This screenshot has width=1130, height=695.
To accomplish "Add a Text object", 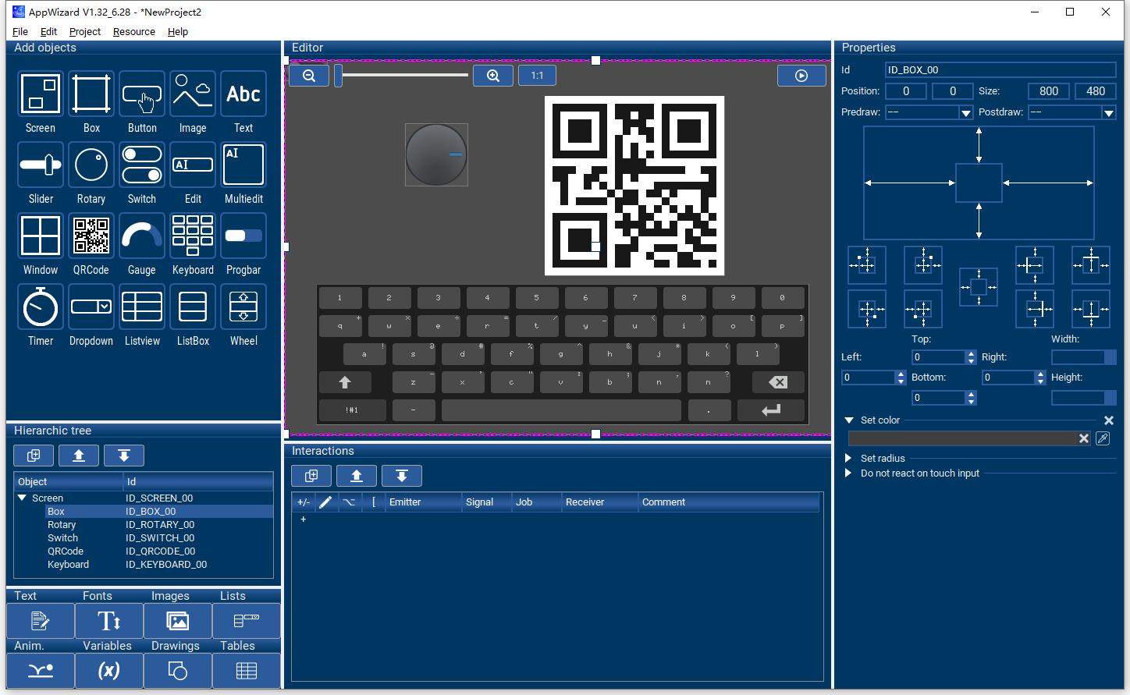I will 243,94.
